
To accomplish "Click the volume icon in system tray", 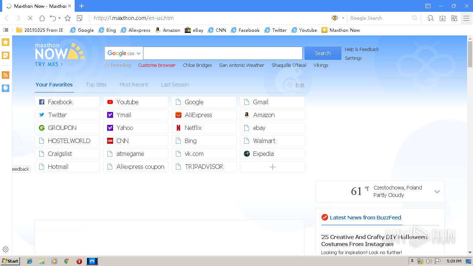I will pos(429,261).
